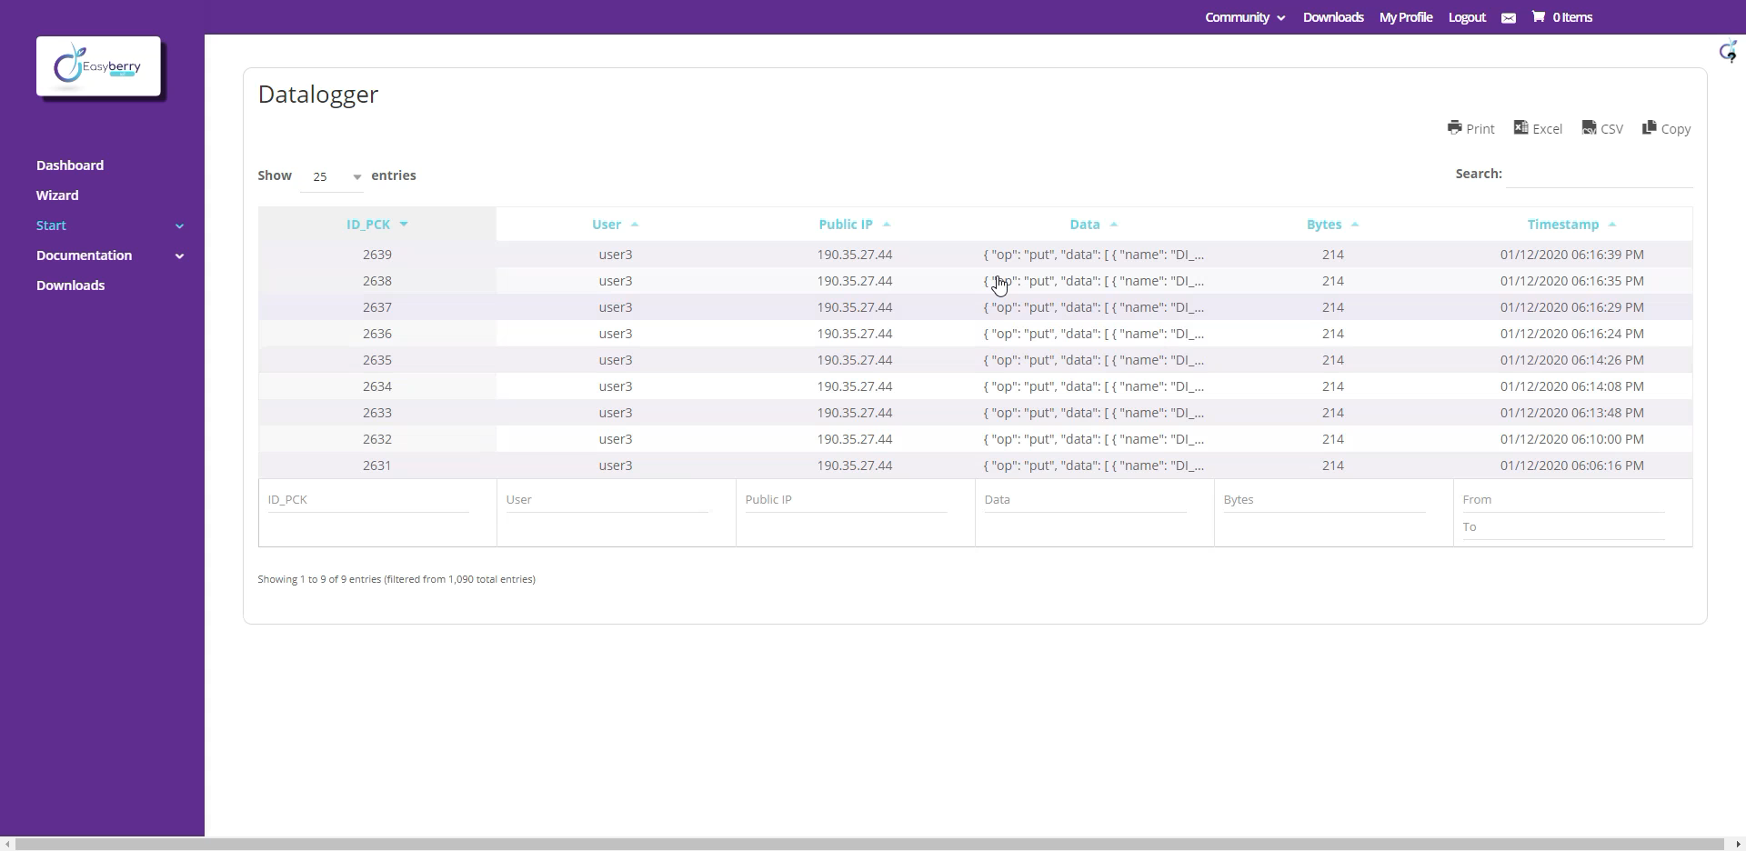Select ID cell 2634
1746x851 pixels.
(x=377, y=386)
